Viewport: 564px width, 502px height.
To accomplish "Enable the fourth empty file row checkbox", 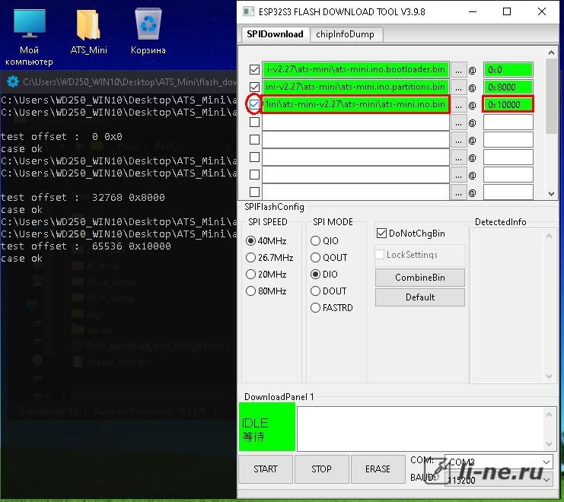I will 254,122.
